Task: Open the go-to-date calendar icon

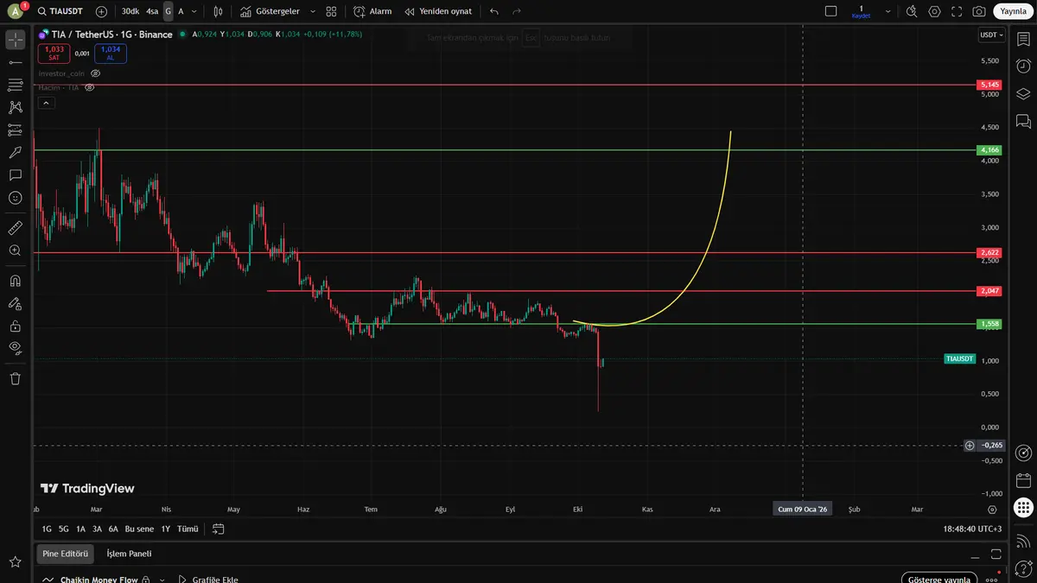Action: pyautogui.click(x=218, y=529)
